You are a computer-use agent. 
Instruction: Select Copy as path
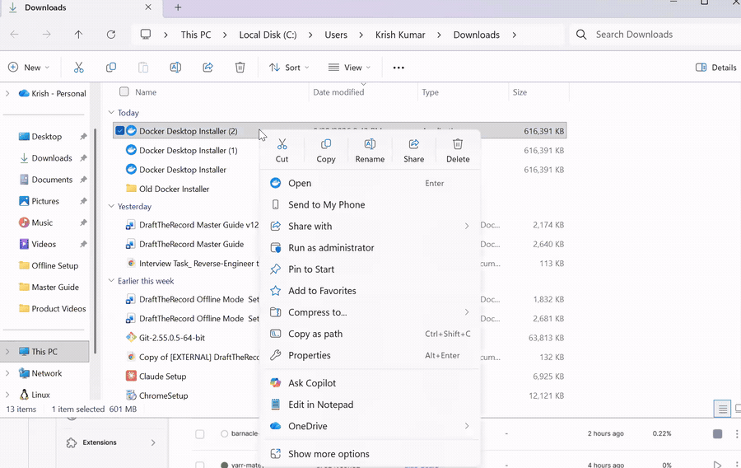(370, 334)
